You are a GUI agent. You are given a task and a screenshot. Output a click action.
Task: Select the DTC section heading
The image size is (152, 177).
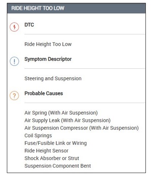pyautogui.click(x=29, y=25)
